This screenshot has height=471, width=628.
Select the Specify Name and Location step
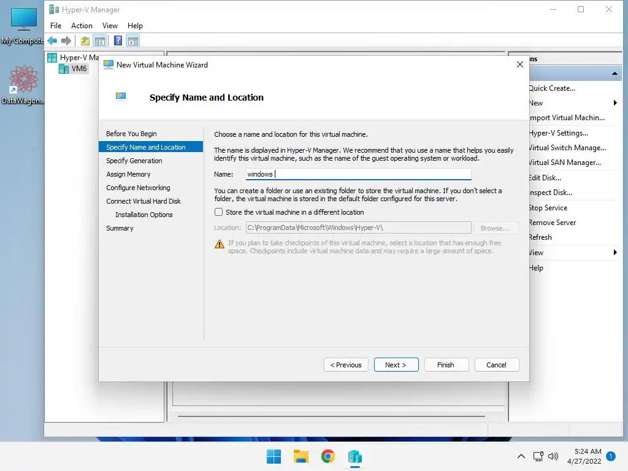pos(151,147)
